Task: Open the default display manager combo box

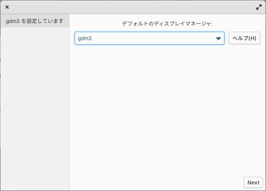Action: point(149,38)
